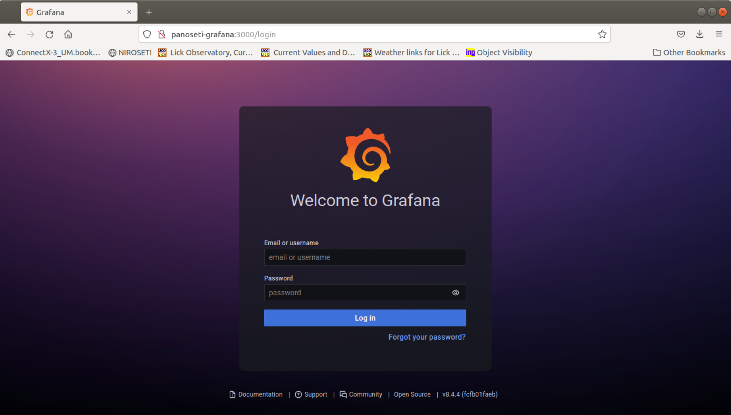Open the tracking protection shield icon
This screenshot has height=415, width=731.
coord(147,34)
